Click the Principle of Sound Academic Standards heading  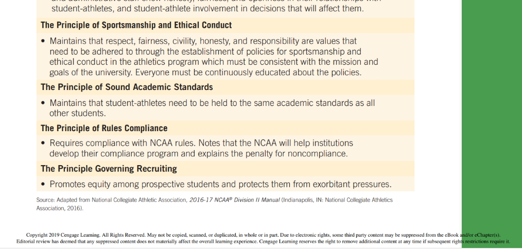pos(127,87)
